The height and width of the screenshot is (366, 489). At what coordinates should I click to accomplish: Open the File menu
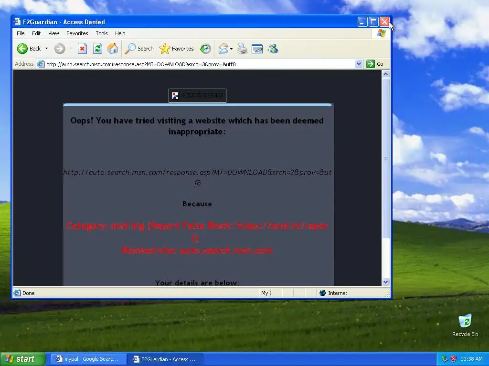(x=21, y=33)
